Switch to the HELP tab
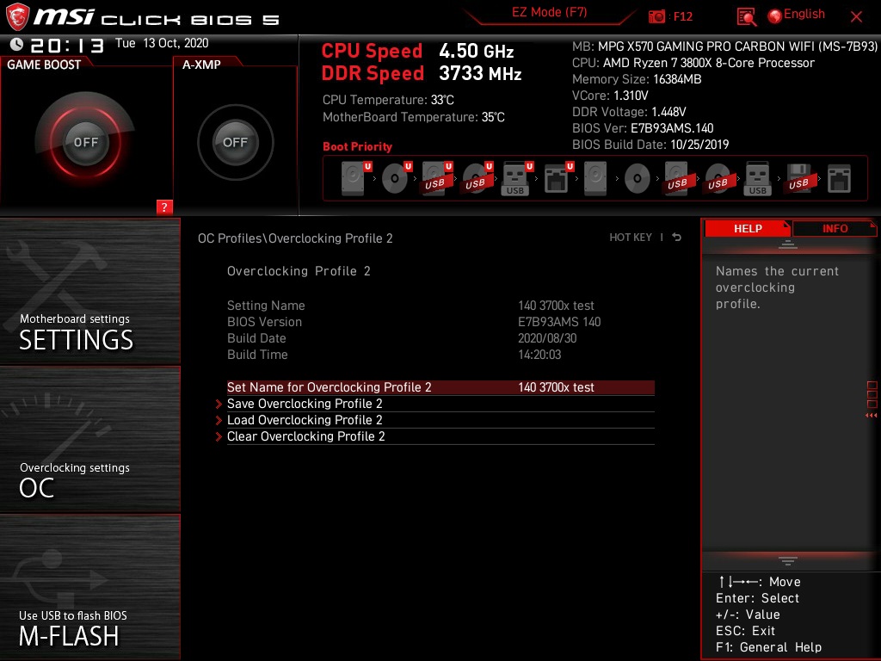This screenshot has width=881, height=661. 748,228
